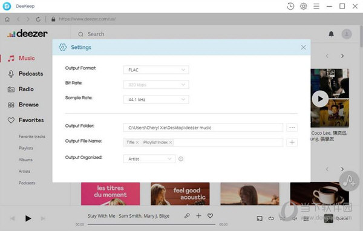This screenshot has width=363, height=231.
Task: Open cast to device icon
Action: pyautogui.click(x=260, y=218)
